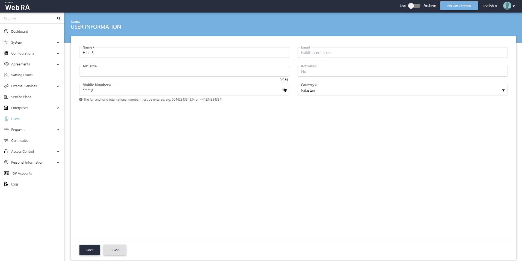This screenshot has height=261, width=522.
Task: Click the Archive label
Action: (x=430, y=5)
